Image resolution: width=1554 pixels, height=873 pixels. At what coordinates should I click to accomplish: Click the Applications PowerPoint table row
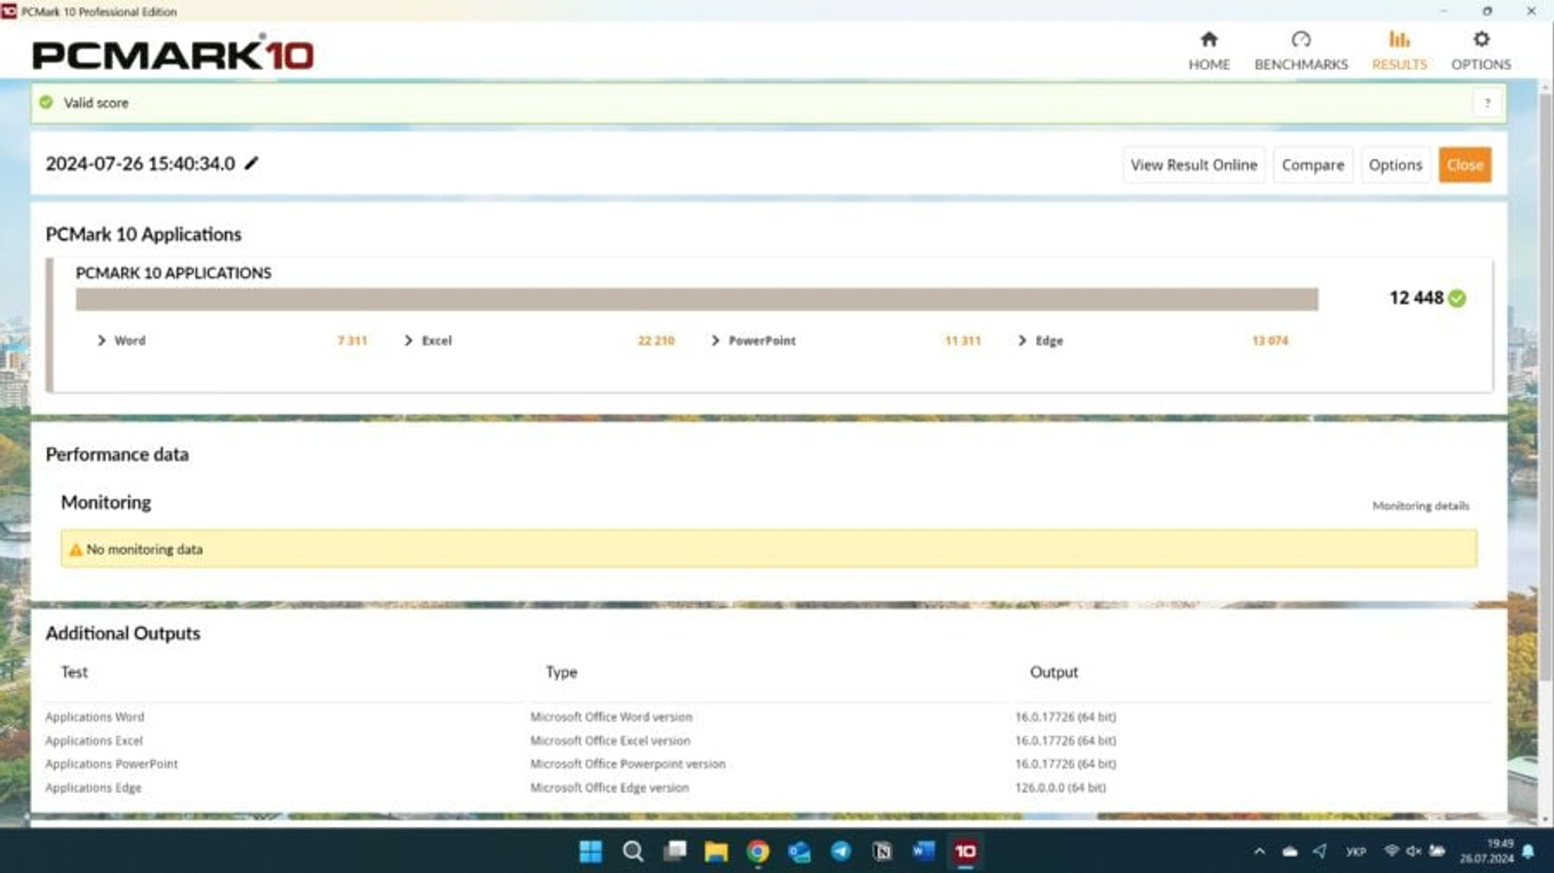[x=768, y=764]
